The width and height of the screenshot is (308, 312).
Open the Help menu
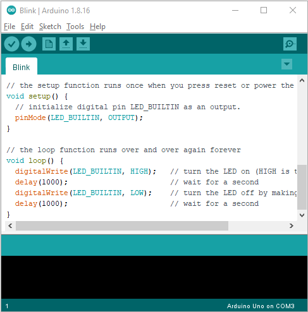[97, 27]
